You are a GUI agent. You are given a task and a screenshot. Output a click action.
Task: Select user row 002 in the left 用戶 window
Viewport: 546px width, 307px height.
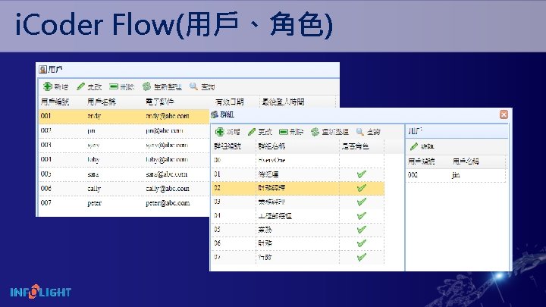tap(124, 130)
